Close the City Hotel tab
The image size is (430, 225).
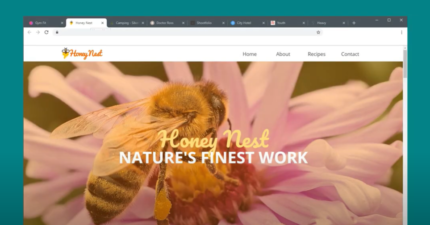pos(263,23)
